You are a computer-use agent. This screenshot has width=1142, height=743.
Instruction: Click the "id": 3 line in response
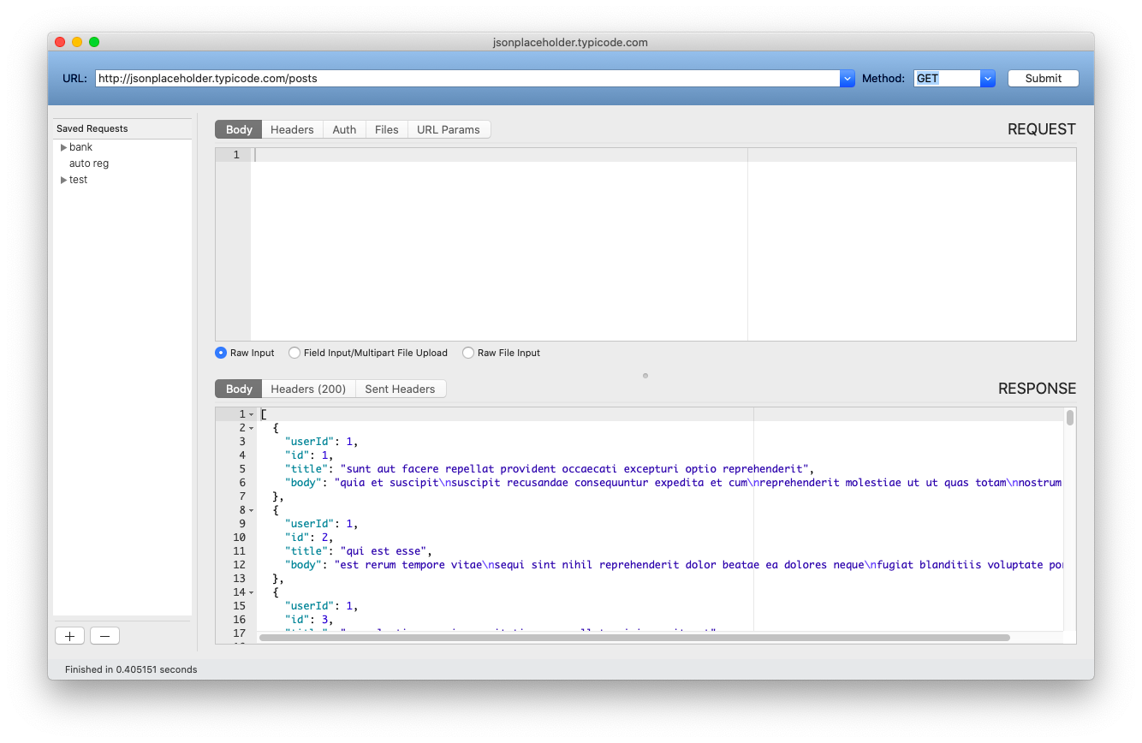coord(309,620)
